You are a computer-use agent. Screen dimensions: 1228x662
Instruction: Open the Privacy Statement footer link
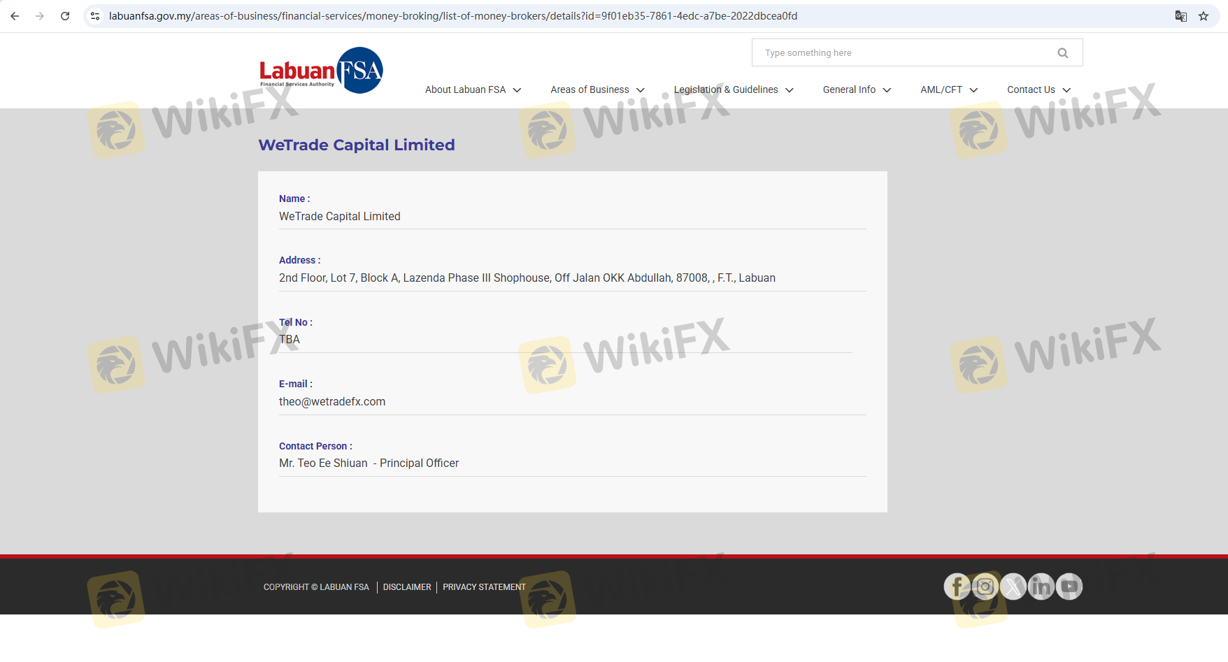[x=484, y=587]
